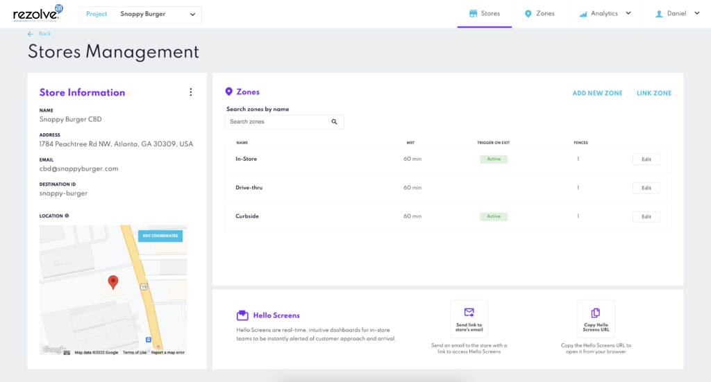
Task: Click the Copy Hello Screens URL icon
Action: [x=595, y=313]
